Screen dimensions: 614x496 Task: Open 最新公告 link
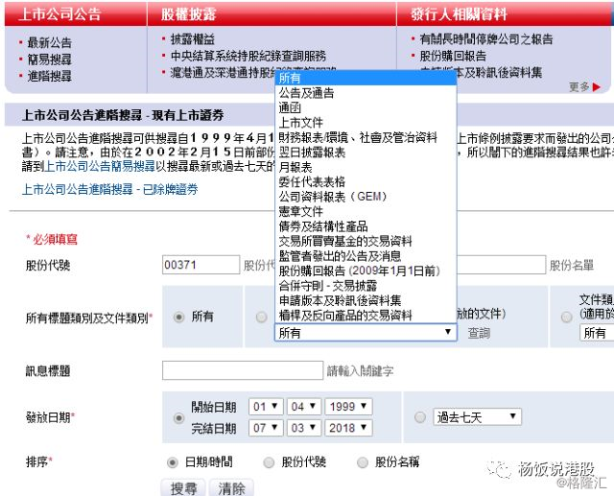pyautogui.click(x=49, y=42)
